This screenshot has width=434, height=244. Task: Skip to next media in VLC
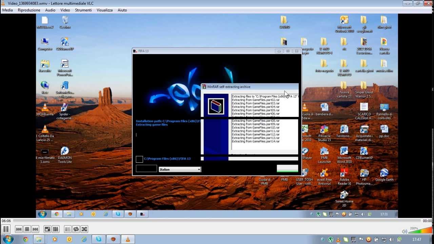click(35, 229)
